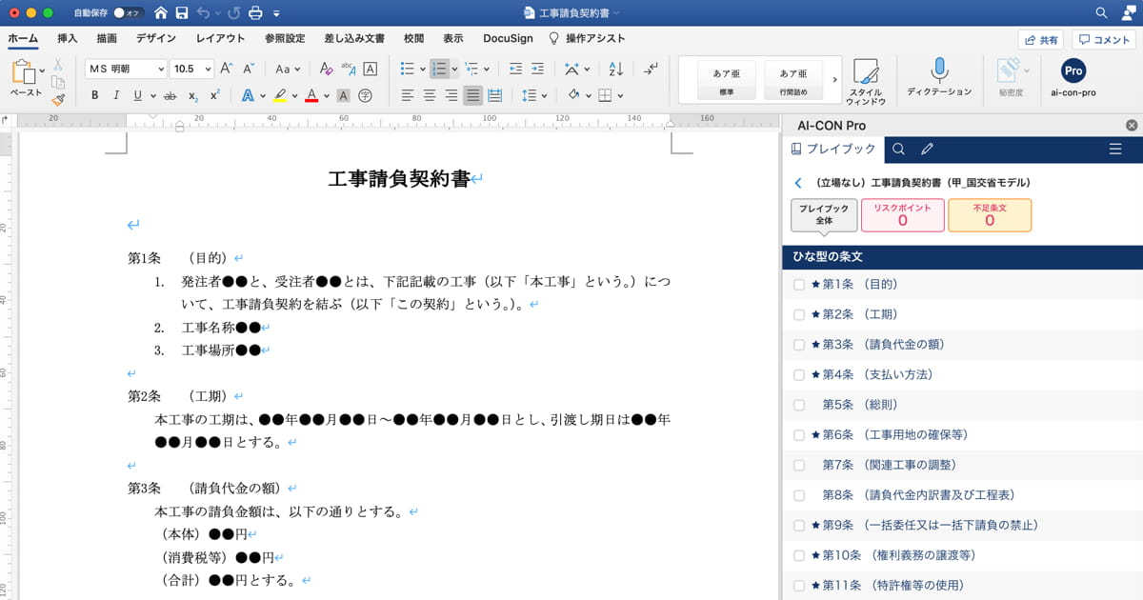This screenshot has width=1143, height=600.
Task: Check the 第5条（総則） checkbox
Action: point(799,405)
